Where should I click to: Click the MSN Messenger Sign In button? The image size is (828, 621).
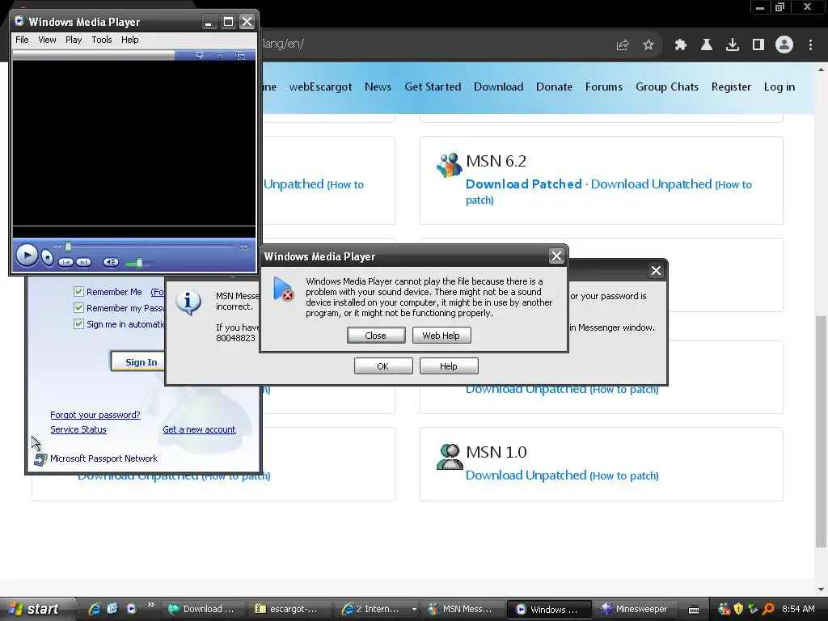coord(138,361)
